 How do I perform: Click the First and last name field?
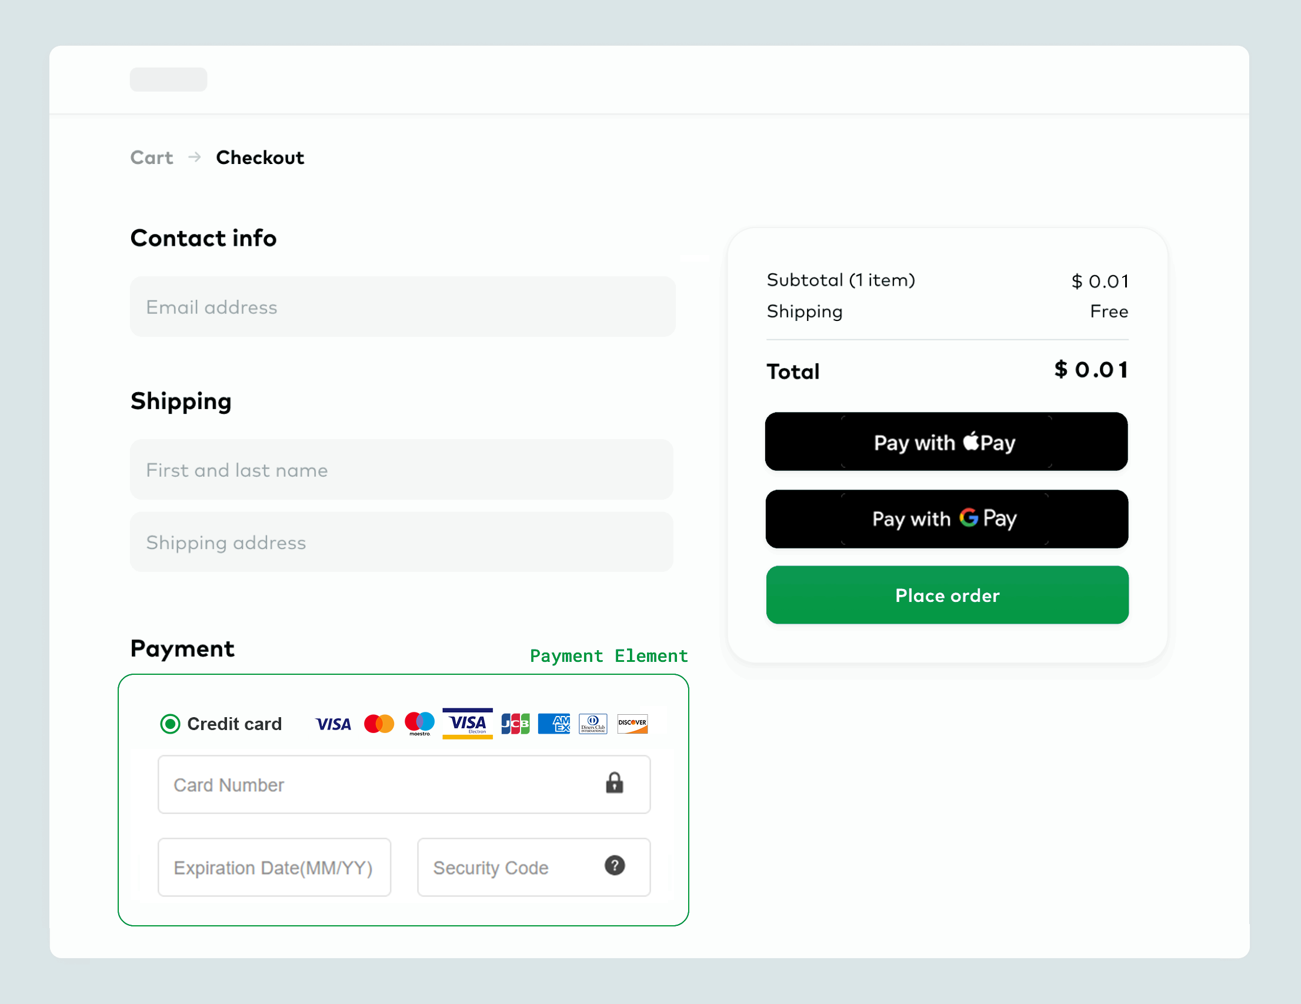[x=401, y=470]
